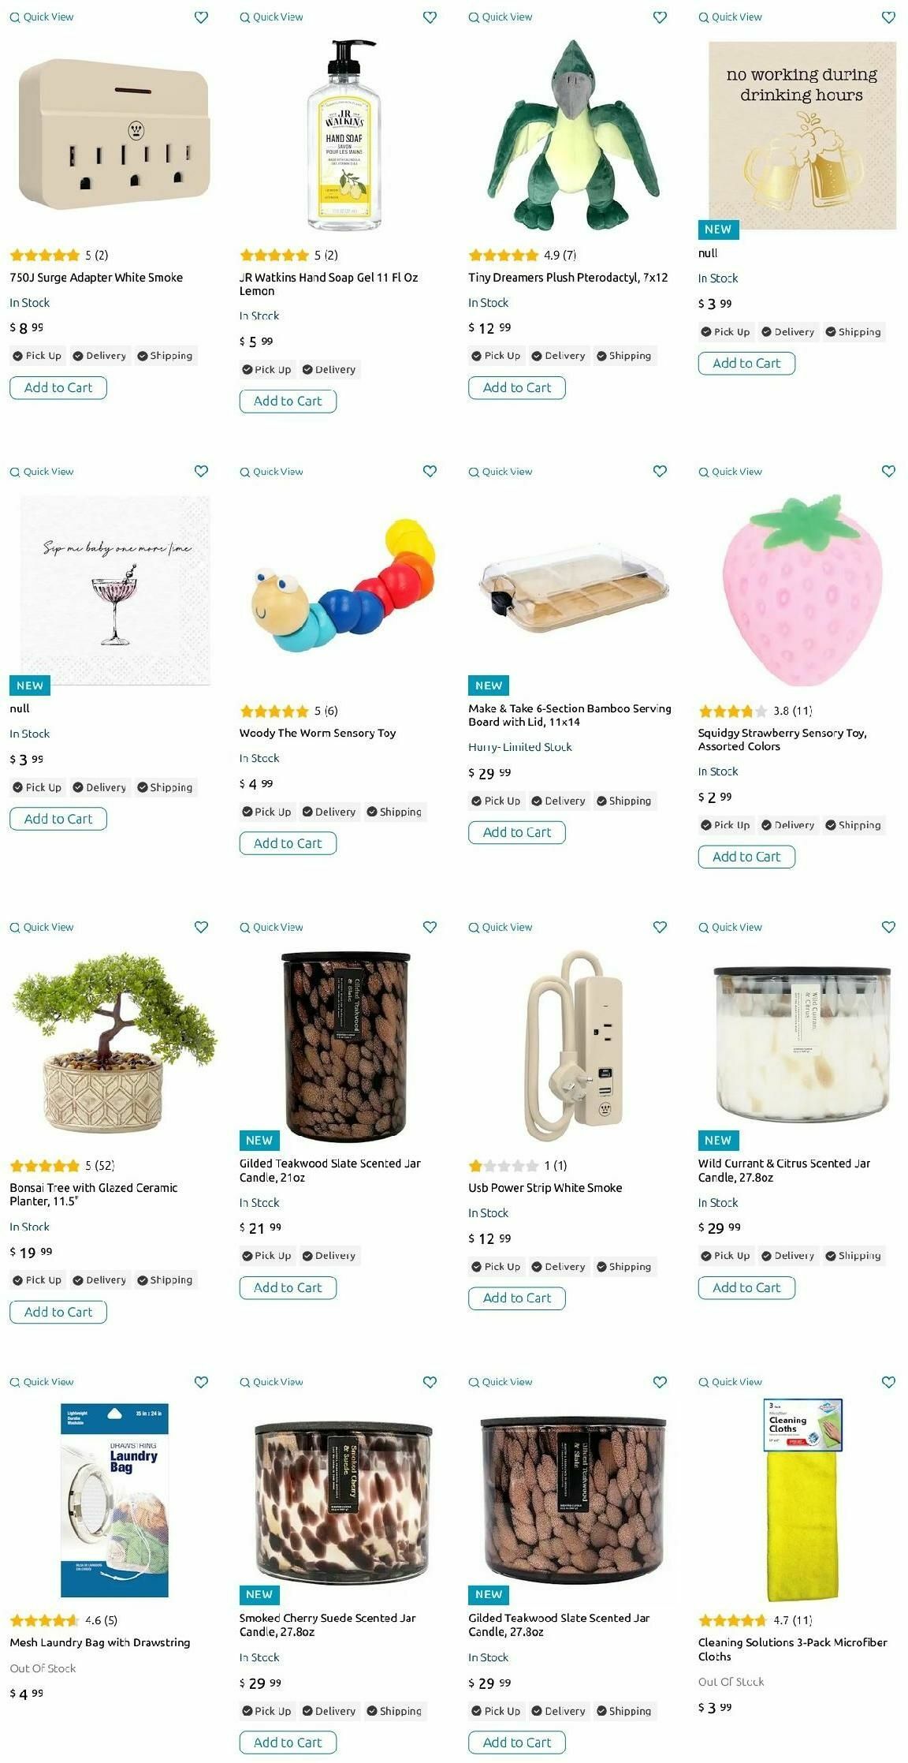The image size is (908, 1763).
Task: Add 750J Surge Adapter White Smoke to cart
Action: 58,387
